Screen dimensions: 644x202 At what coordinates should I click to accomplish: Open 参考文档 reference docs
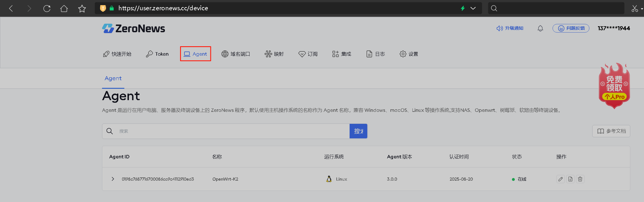coord(611,131)
